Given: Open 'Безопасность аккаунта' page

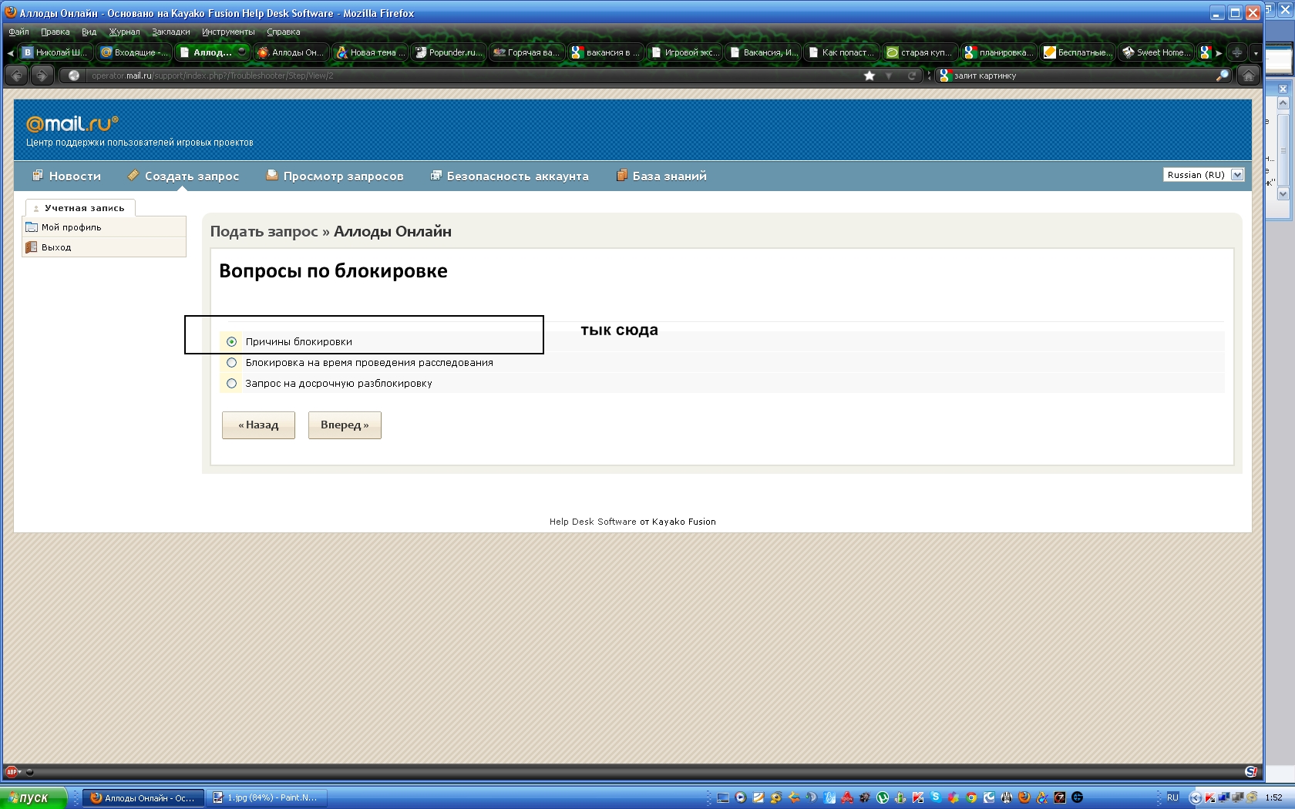Looking at the screenshot, I should pyautogui.click(x=510, y=176).
